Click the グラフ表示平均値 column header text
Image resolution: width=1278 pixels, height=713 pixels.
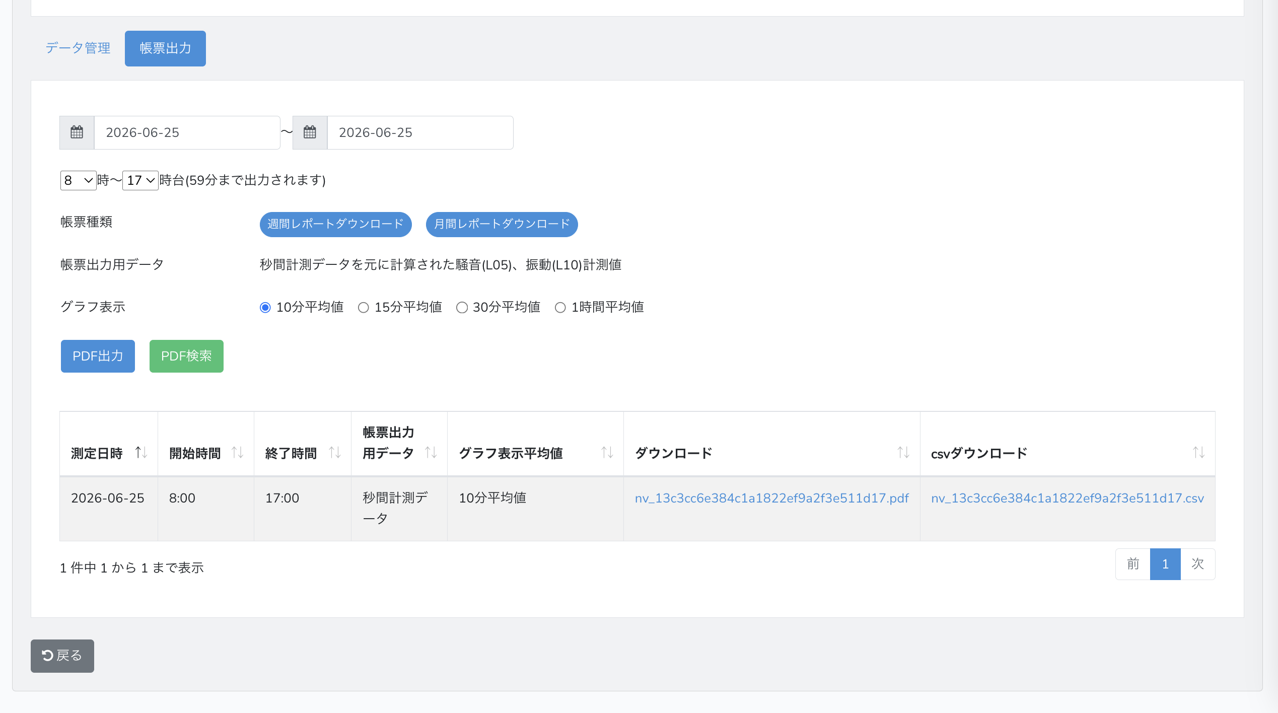click(511, 454)
